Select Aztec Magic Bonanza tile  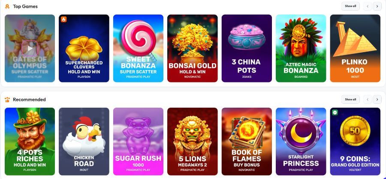[x=301, y=48]
